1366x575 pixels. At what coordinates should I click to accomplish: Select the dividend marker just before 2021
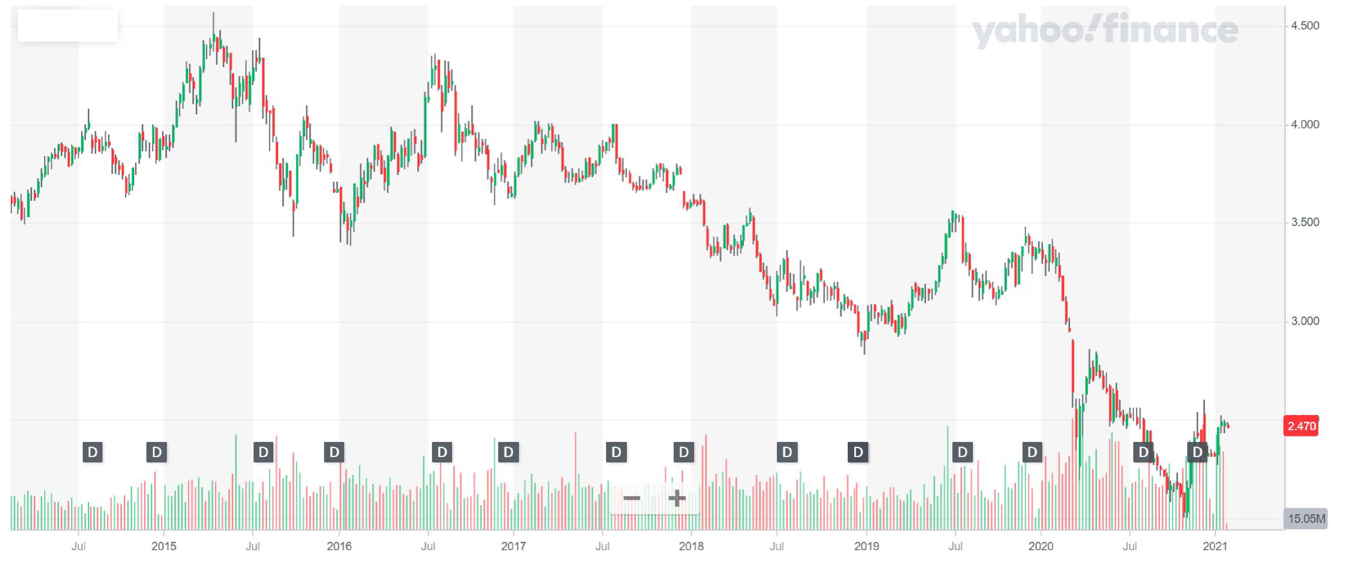[x=1197, y=452]
